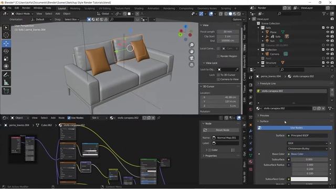Open the Window menu

(38, 8)
